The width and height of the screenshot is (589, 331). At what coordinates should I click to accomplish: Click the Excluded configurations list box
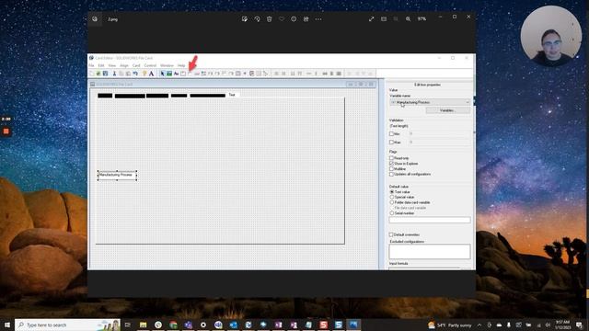(x=430, y=251)
